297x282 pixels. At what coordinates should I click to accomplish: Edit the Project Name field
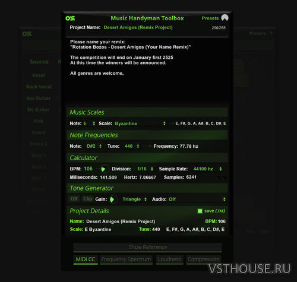[x=138, y=27]
